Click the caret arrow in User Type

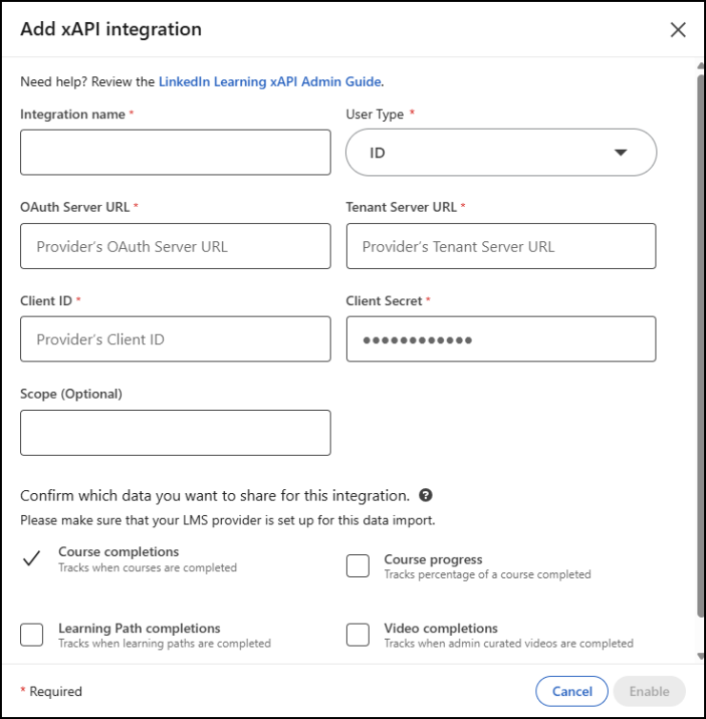pos(620,153)
